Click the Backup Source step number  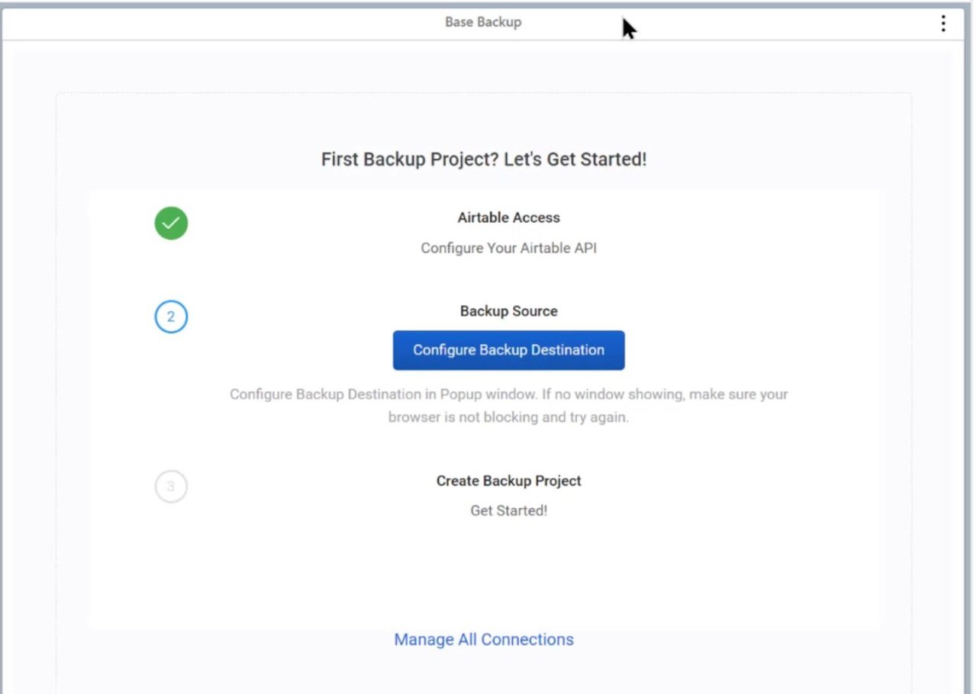coord(171,316)
